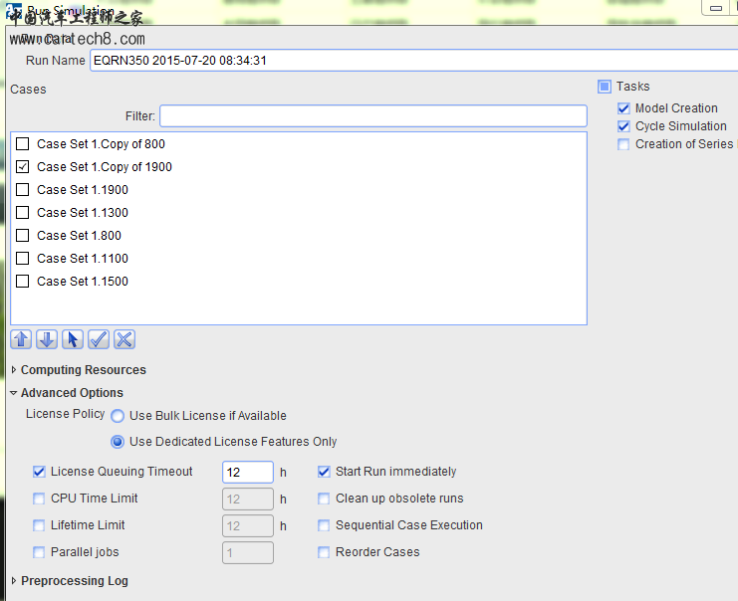
Task: Enable the CPU Time Limit option
Action: 39,499
